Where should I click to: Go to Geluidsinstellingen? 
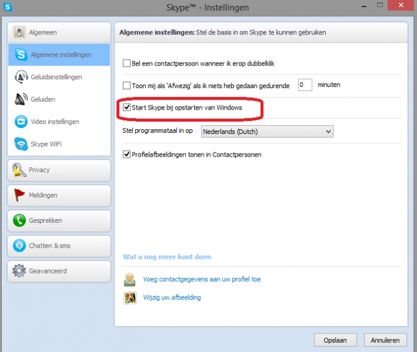pos(59,77)
